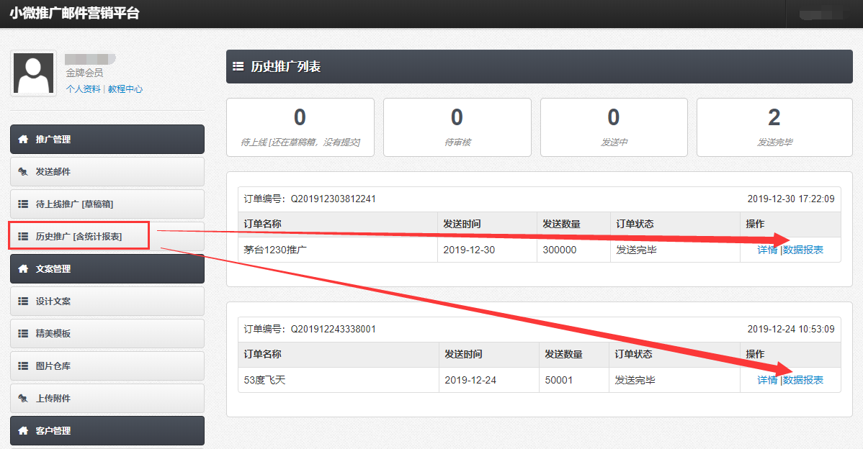Click the 待上线 count card

click(x=300, y=127)
